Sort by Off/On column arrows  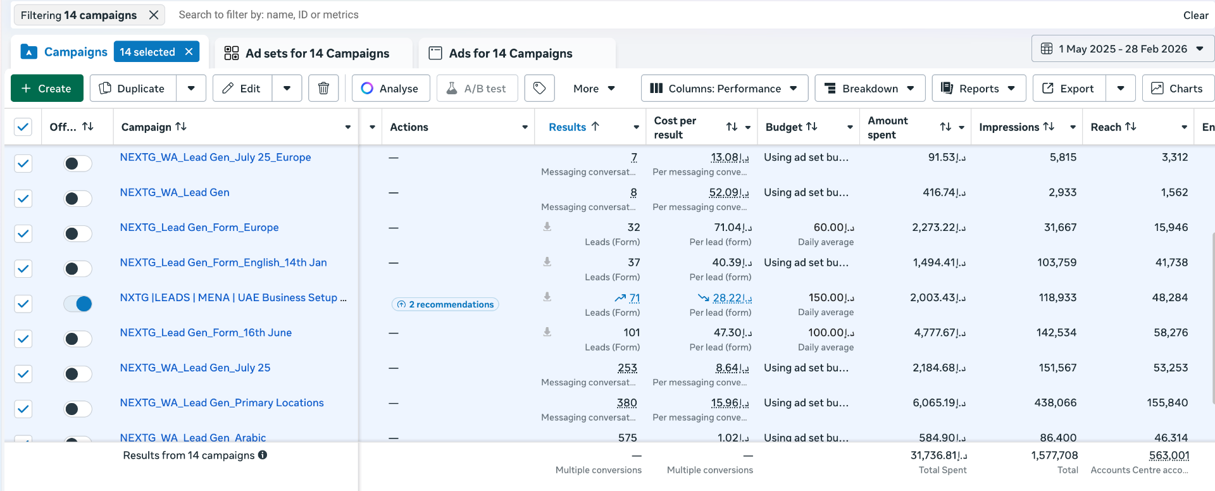(x=88, y=127)
